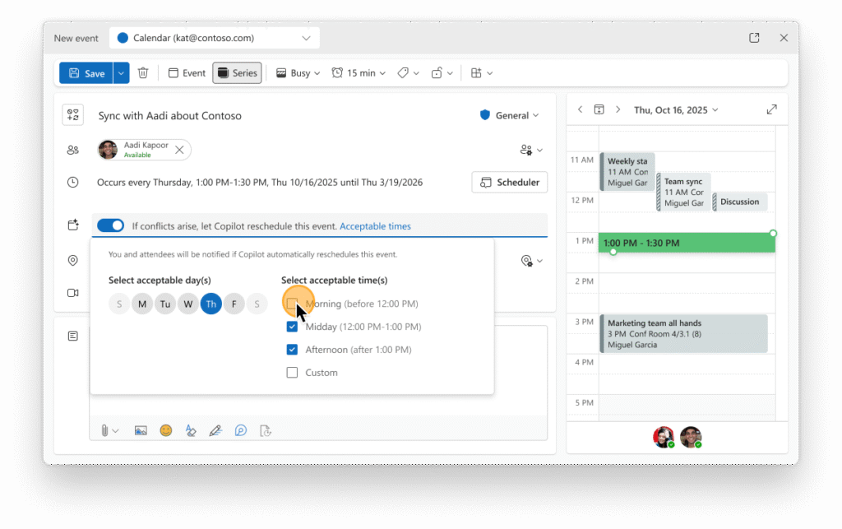
Task: Check the Morning (before 12:00 PM) checkbox
Action: [x=292, y=304]
